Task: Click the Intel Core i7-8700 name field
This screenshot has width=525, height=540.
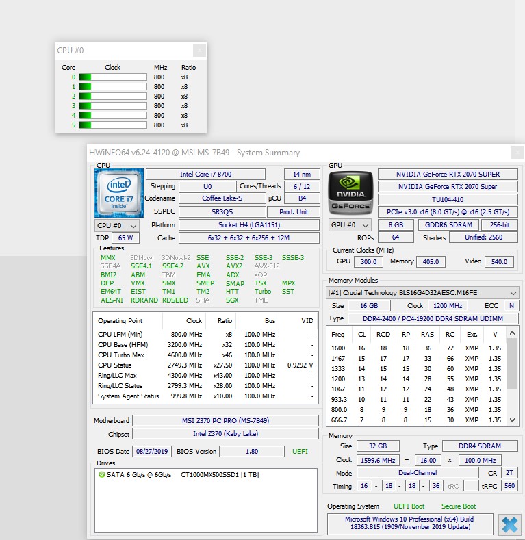Action: pos(205,175)
